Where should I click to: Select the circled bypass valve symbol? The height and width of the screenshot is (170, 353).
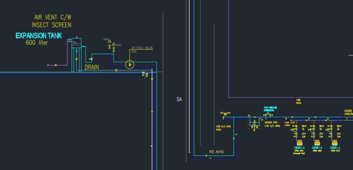pos(130,65)
